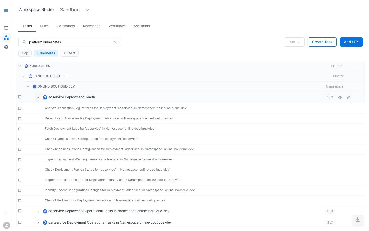Select the Fetch Deployment Logs task checkbox

pos(20,129)
